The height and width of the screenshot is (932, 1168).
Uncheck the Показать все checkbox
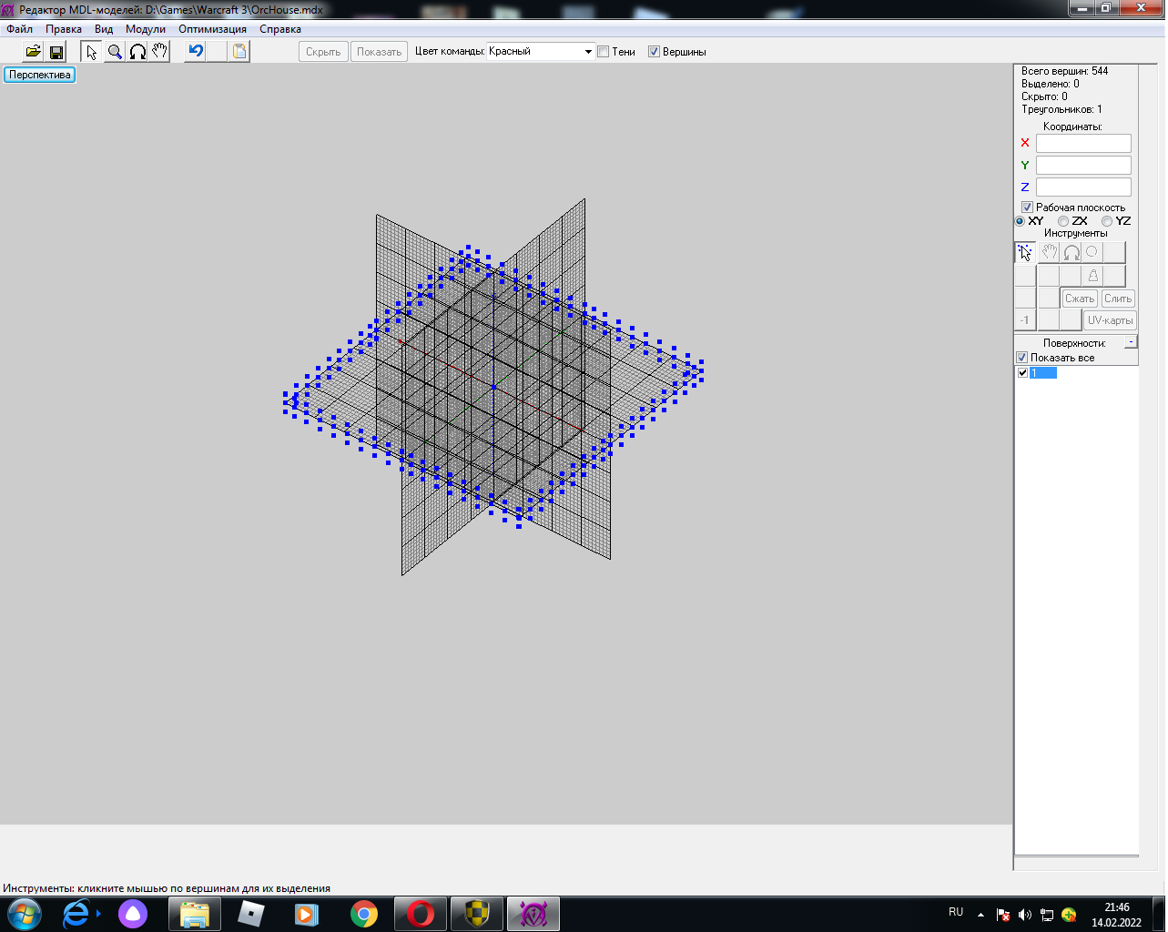click(1022, 358)
